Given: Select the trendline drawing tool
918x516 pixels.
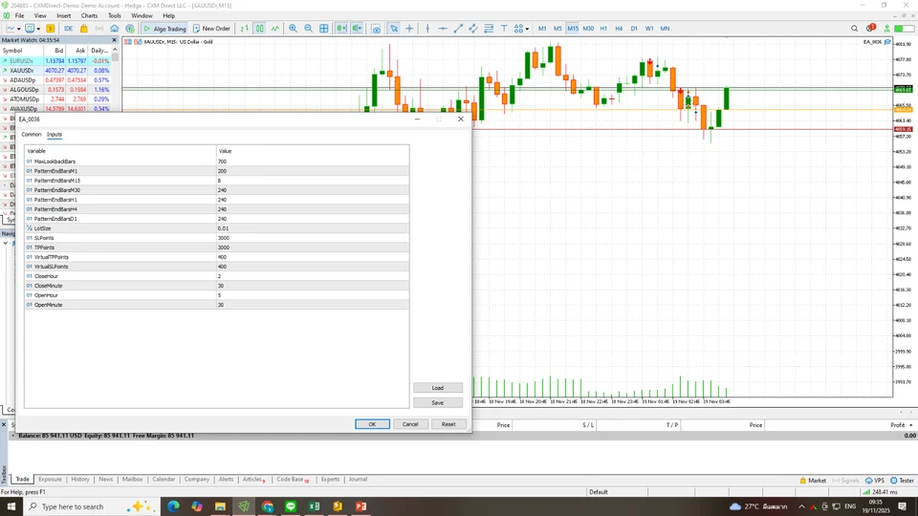Looking at the screenshot, I should click(458, 28).
